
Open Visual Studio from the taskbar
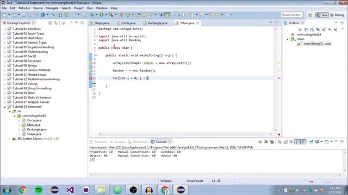pyautogui.click(x=70, y=190)
